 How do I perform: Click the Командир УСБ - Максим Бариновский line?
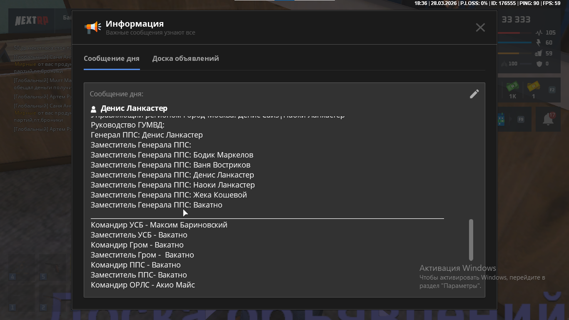click(x=159, y=225)
